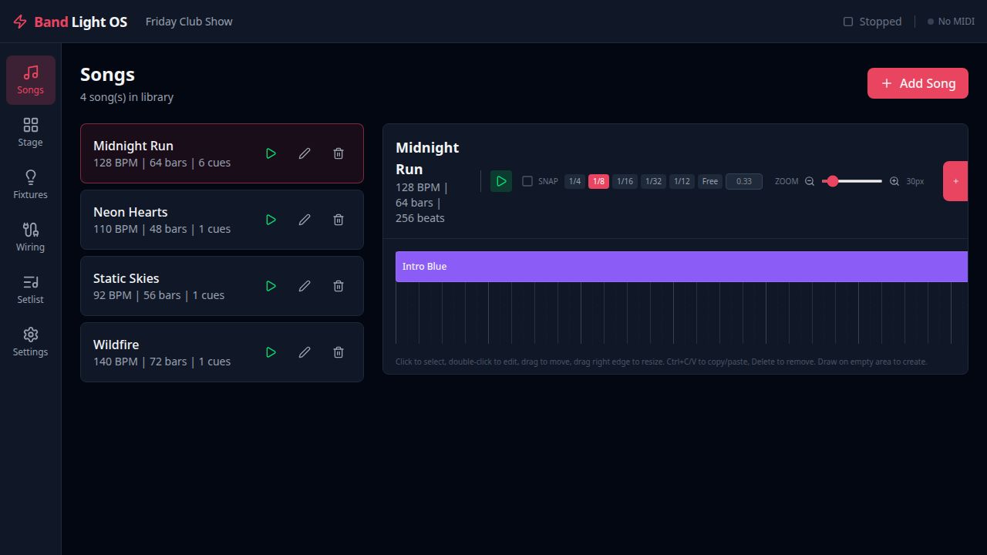Play the Wildfire song
987x555 pixels.
tap(271, 352)
